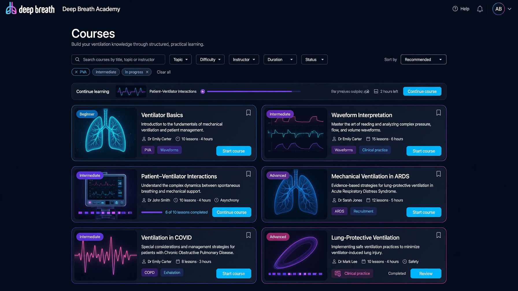Click the clock icon beside Asynchrony
This screenshot has height=291, width=518.
[217, 200]
